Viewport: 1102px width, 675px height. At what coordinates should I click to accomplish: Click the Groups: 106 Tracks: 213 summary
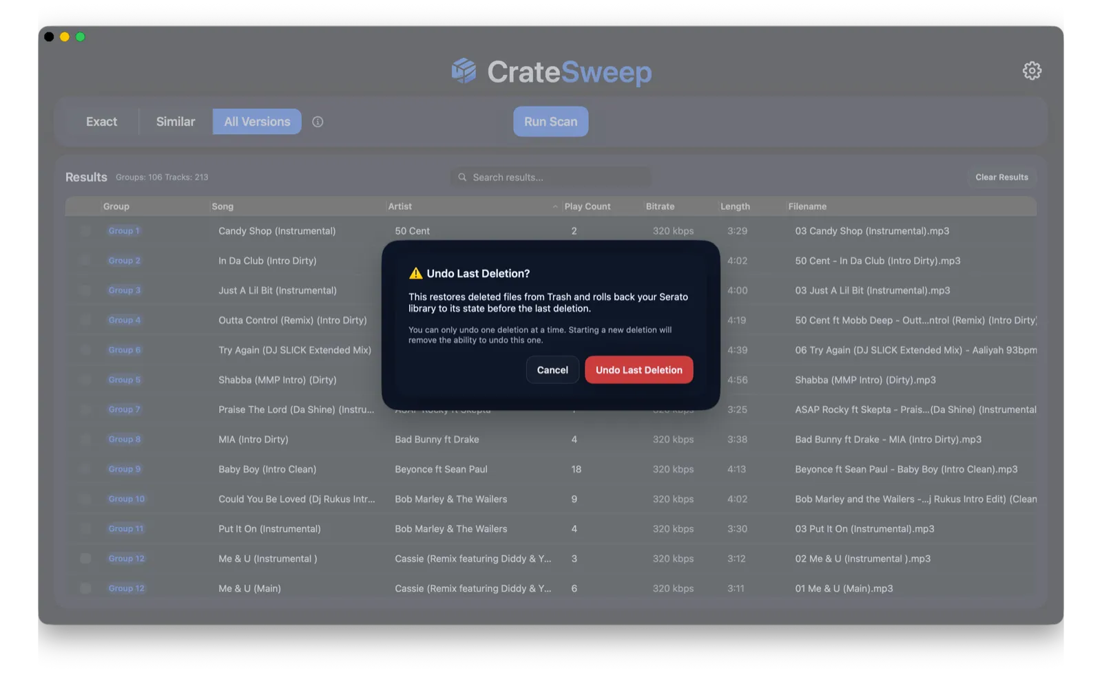coord(162,178)
